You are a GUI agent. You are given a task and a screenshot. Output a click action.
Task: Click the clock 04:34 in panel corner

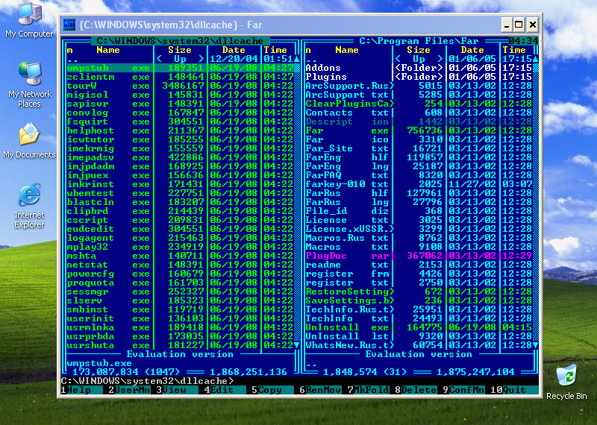click(523, 41)
